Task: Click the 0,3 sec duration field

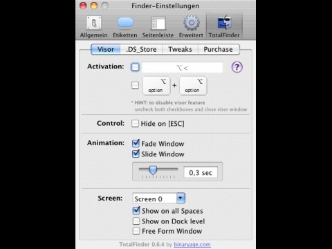Action: 201,172
